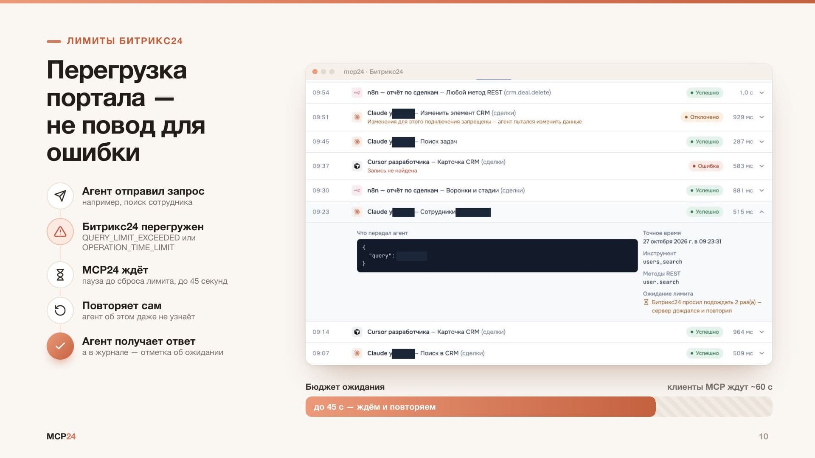Click the Claude icon in the 09:23 row
815x458 pixels.
tap(357, 212)
